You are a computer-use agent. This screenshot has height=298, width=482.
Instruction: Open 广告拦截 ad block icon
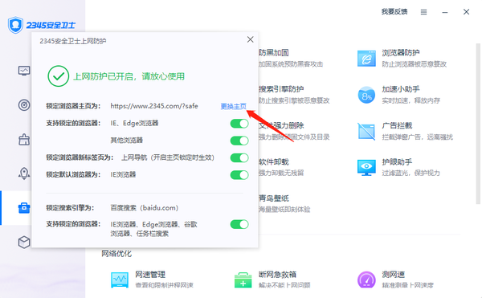coord(366,131)
